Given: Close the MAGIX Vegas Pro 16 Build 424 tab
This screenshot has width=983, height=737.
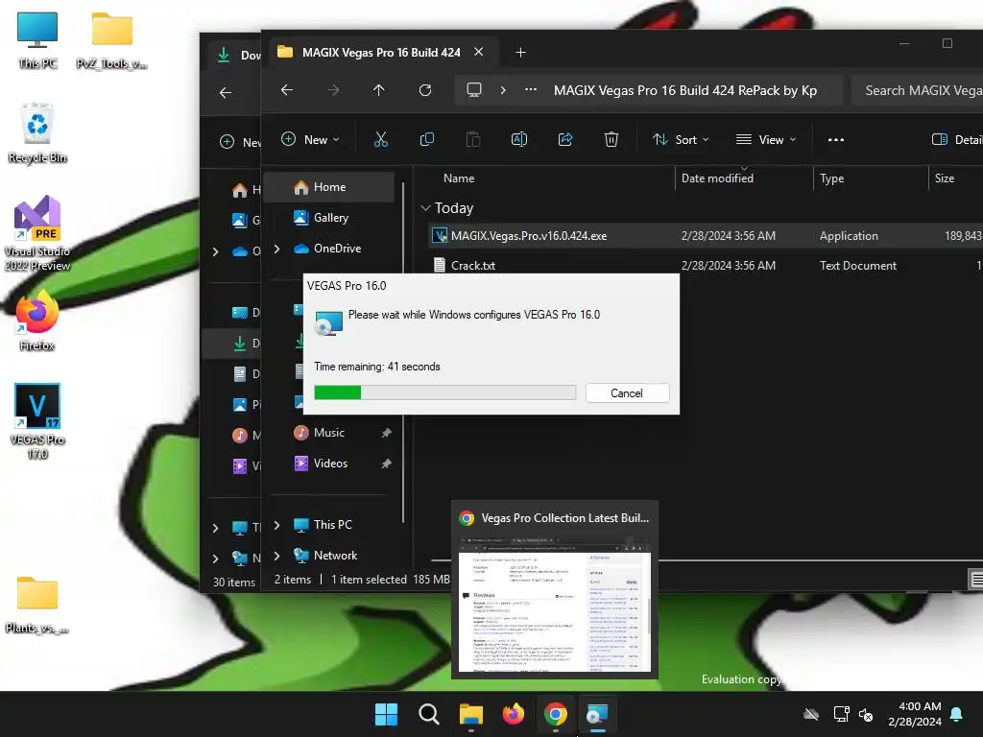Looking at the screenshot, I should pos(479,52).
